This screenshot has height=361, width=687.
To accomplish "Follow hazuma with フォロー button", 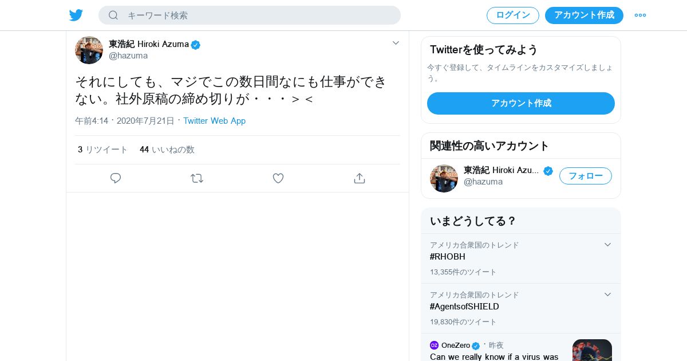I will [585, 176].
